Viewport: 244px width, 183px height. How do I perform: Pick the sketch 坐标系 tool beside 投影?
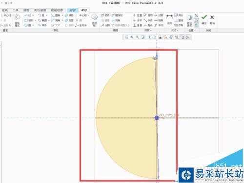click(81, 25)
